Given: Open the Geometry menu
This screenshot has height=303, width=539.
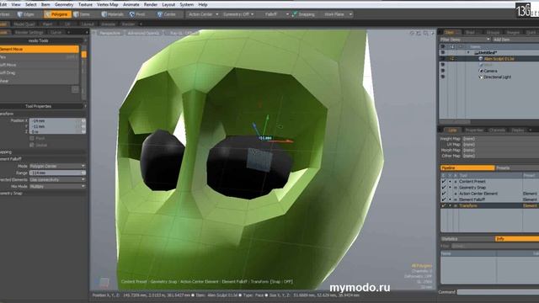Looking at the screenshot, I should [x=64, y=4].
